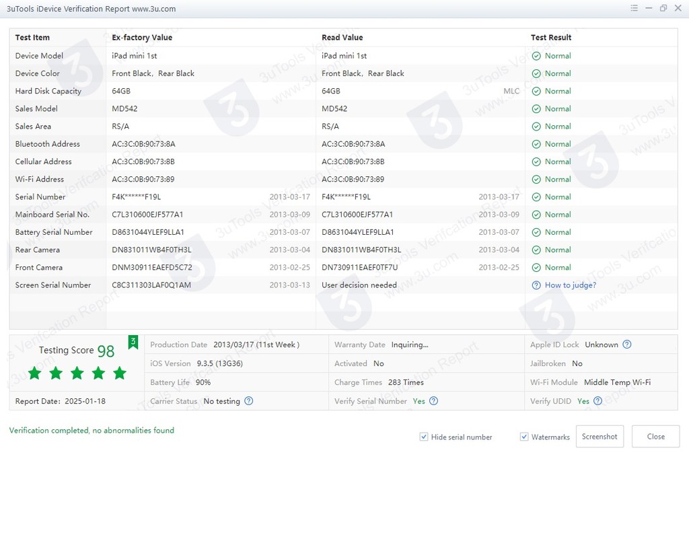Click the Test Result column header
The image size is (689, 545).
click(x=551, y=38)
